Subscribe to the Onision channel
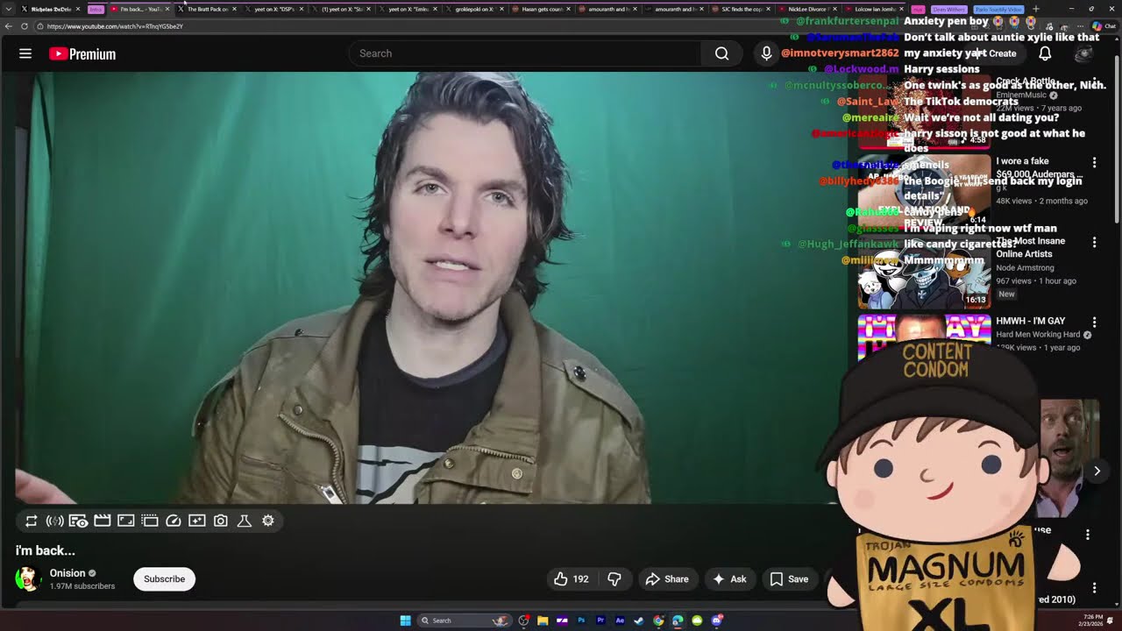Screen dimensions: 1122x631 tap(164, 579)
